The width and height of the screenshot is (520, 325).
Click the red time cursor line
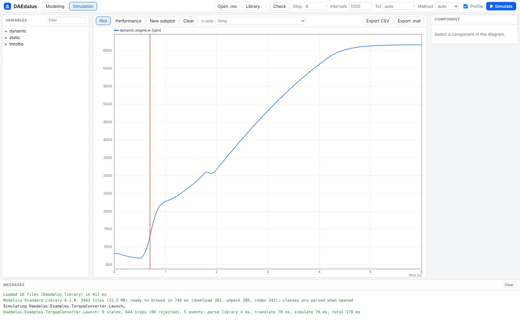pos(150,151)
